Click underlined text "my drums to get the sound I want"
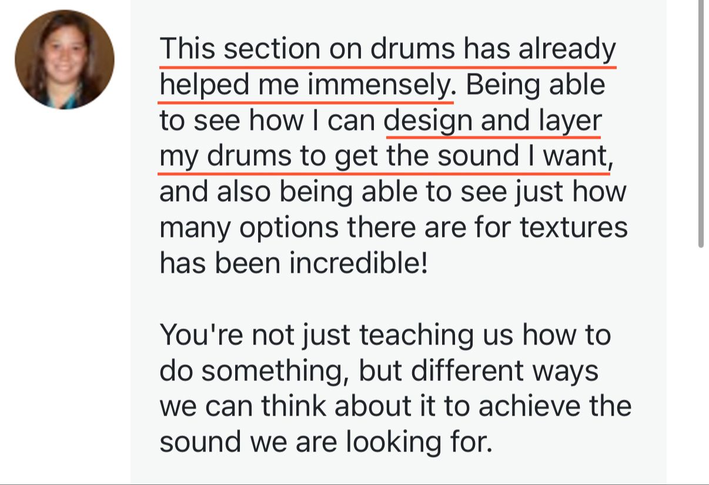The height and width of the screenshot is (485, 709). pyautogui.click(x=383, y=157)
